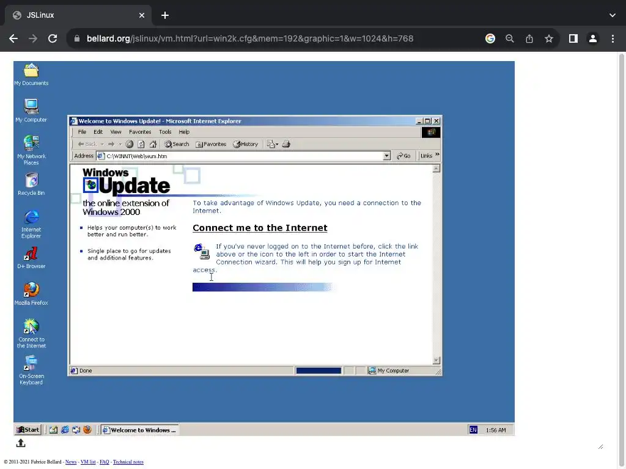Click the EN language indicator in tray
The width and height of the screenshot is (626, 469).
(473, 429)
